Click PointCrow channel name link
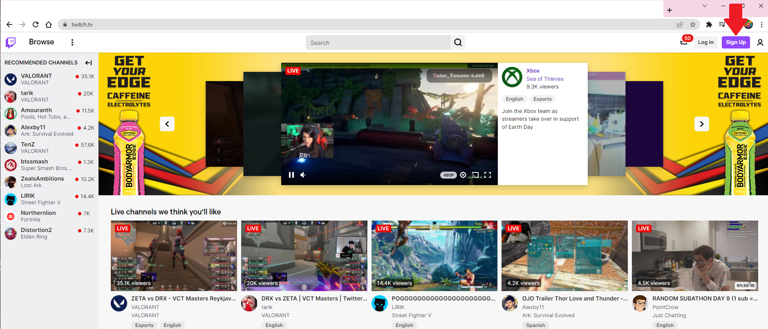The width and height of the screenshot is (768, 329). pyautogui.click(x=665, y=307)
